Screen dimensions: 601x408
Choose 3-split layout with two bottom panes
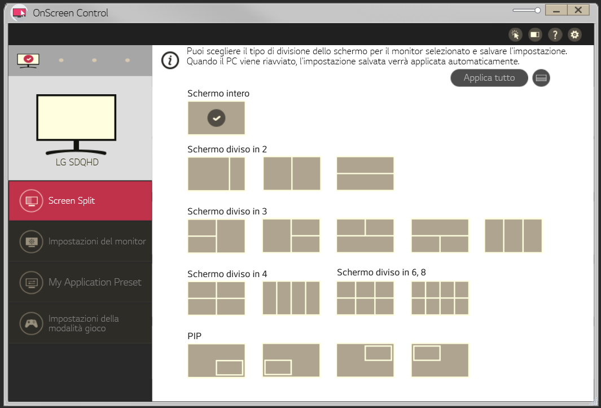440,236
